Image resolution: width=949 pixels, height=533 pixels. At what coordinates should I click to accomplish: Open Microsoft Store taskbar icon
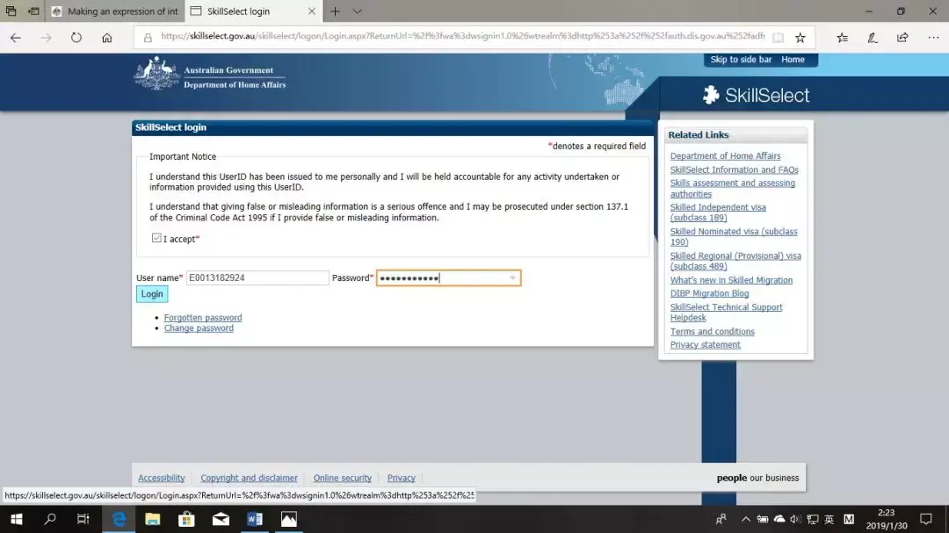186,519
